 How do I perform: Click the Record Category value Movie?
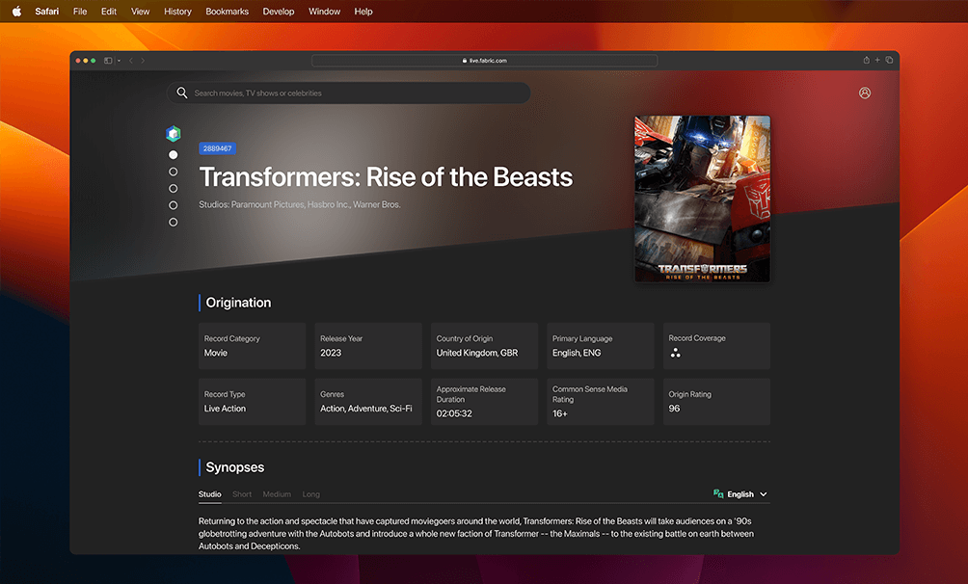coord(216,353)
